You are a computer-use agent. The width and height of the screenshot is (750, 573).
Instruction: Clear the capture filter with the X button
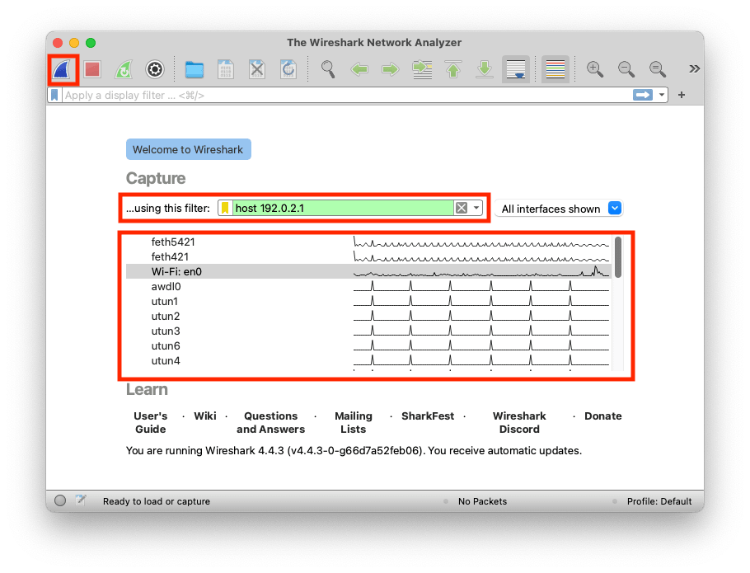coord(462,208)
